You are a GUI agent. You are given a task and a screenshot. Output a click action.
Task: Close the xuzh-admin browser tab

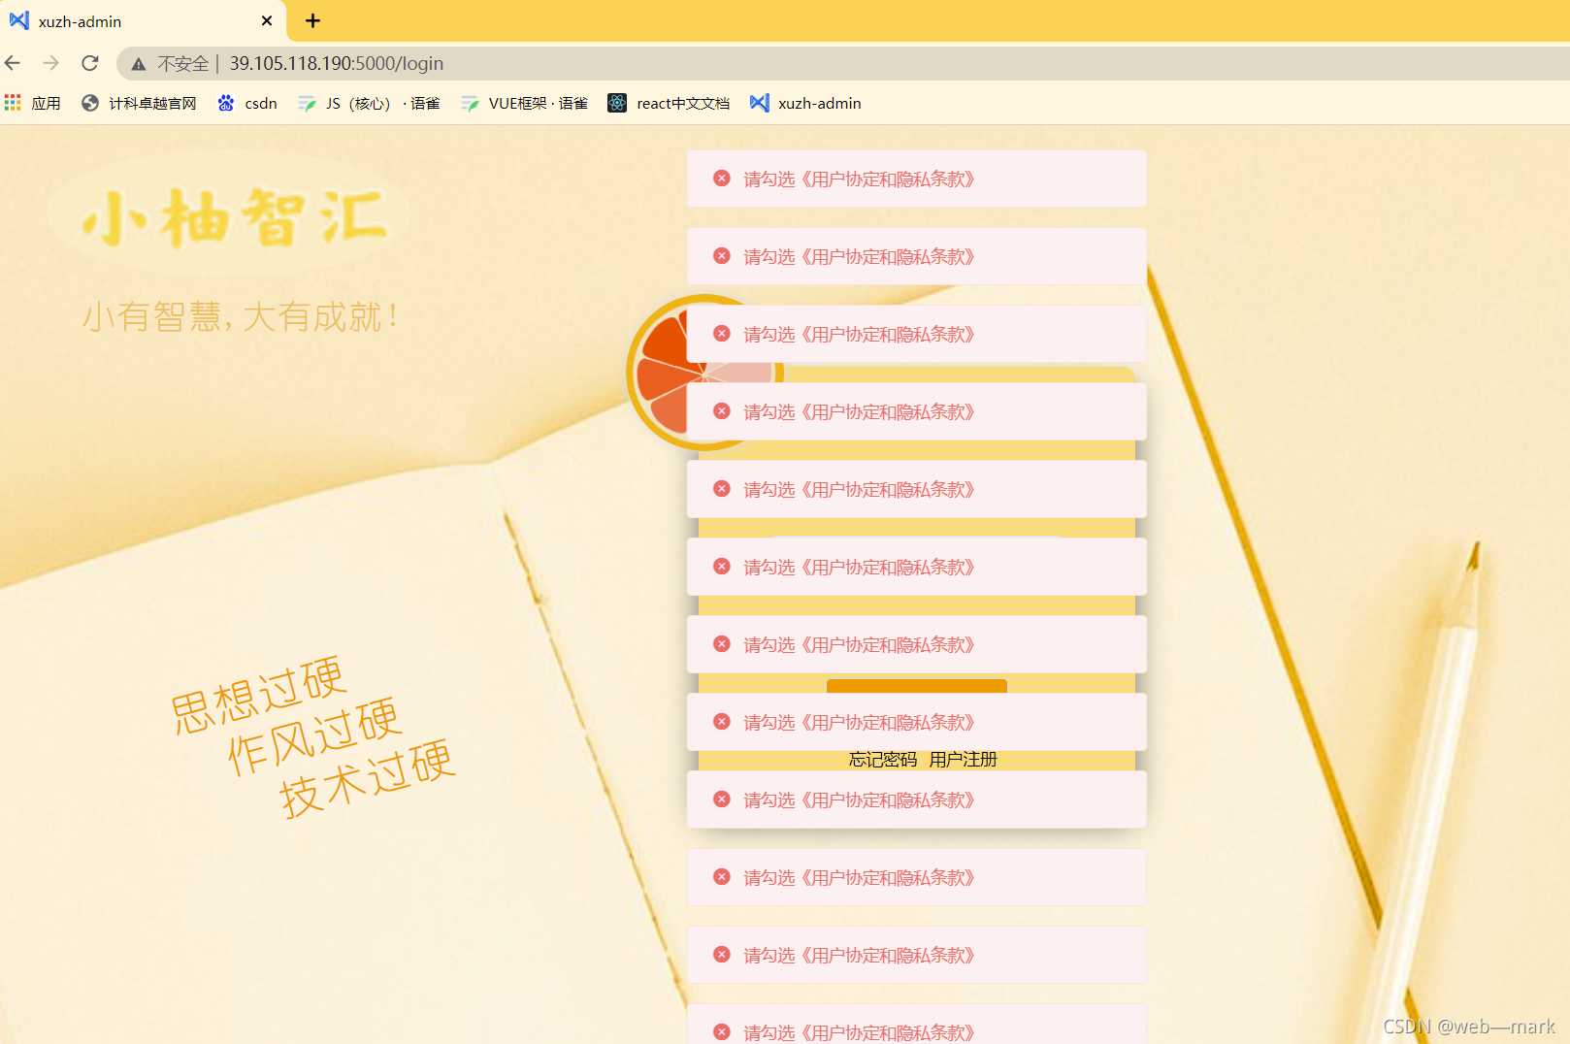pos(267,21)
